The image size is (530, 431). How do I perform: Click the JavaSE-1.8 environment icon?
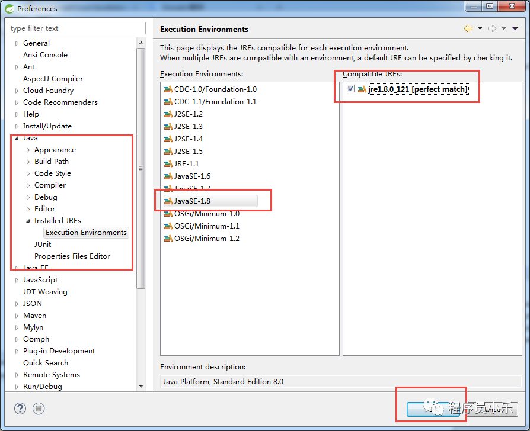coord(168,201)
